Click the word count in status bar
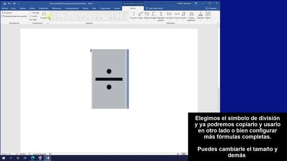Viewport: 287px width, 161px height. tap(20, 154)
